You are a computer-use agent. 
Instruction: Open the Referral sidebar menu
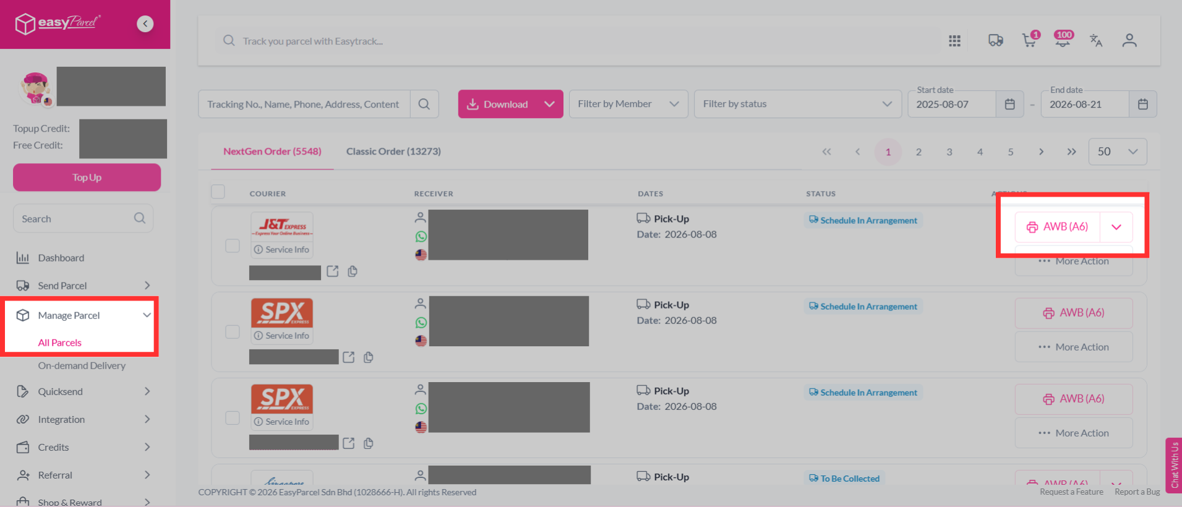pos(83,475)
